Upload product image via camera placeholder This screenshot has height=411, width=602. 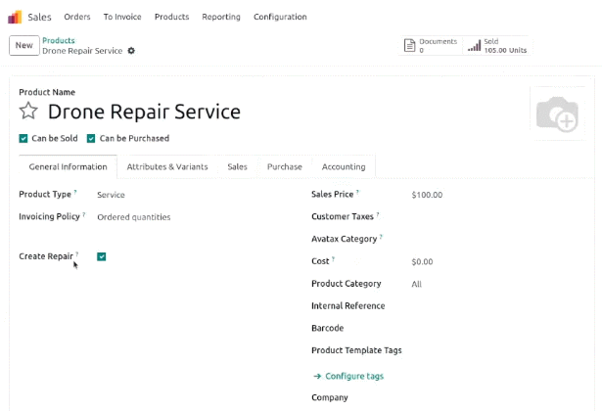[x=557, y=114]
